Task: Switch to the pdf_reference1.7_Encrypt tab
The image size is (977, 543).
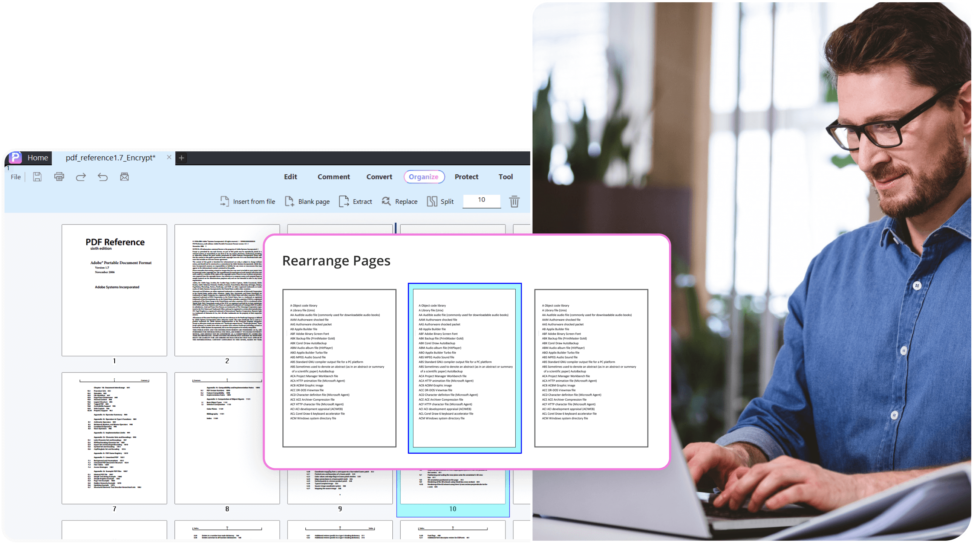Action: [x=110, y=158]
